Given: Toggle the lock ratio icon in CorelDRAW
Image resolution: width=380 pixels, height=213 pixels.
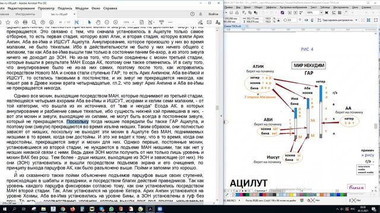Looking at the screenshot, I should [x=278, y=20].
